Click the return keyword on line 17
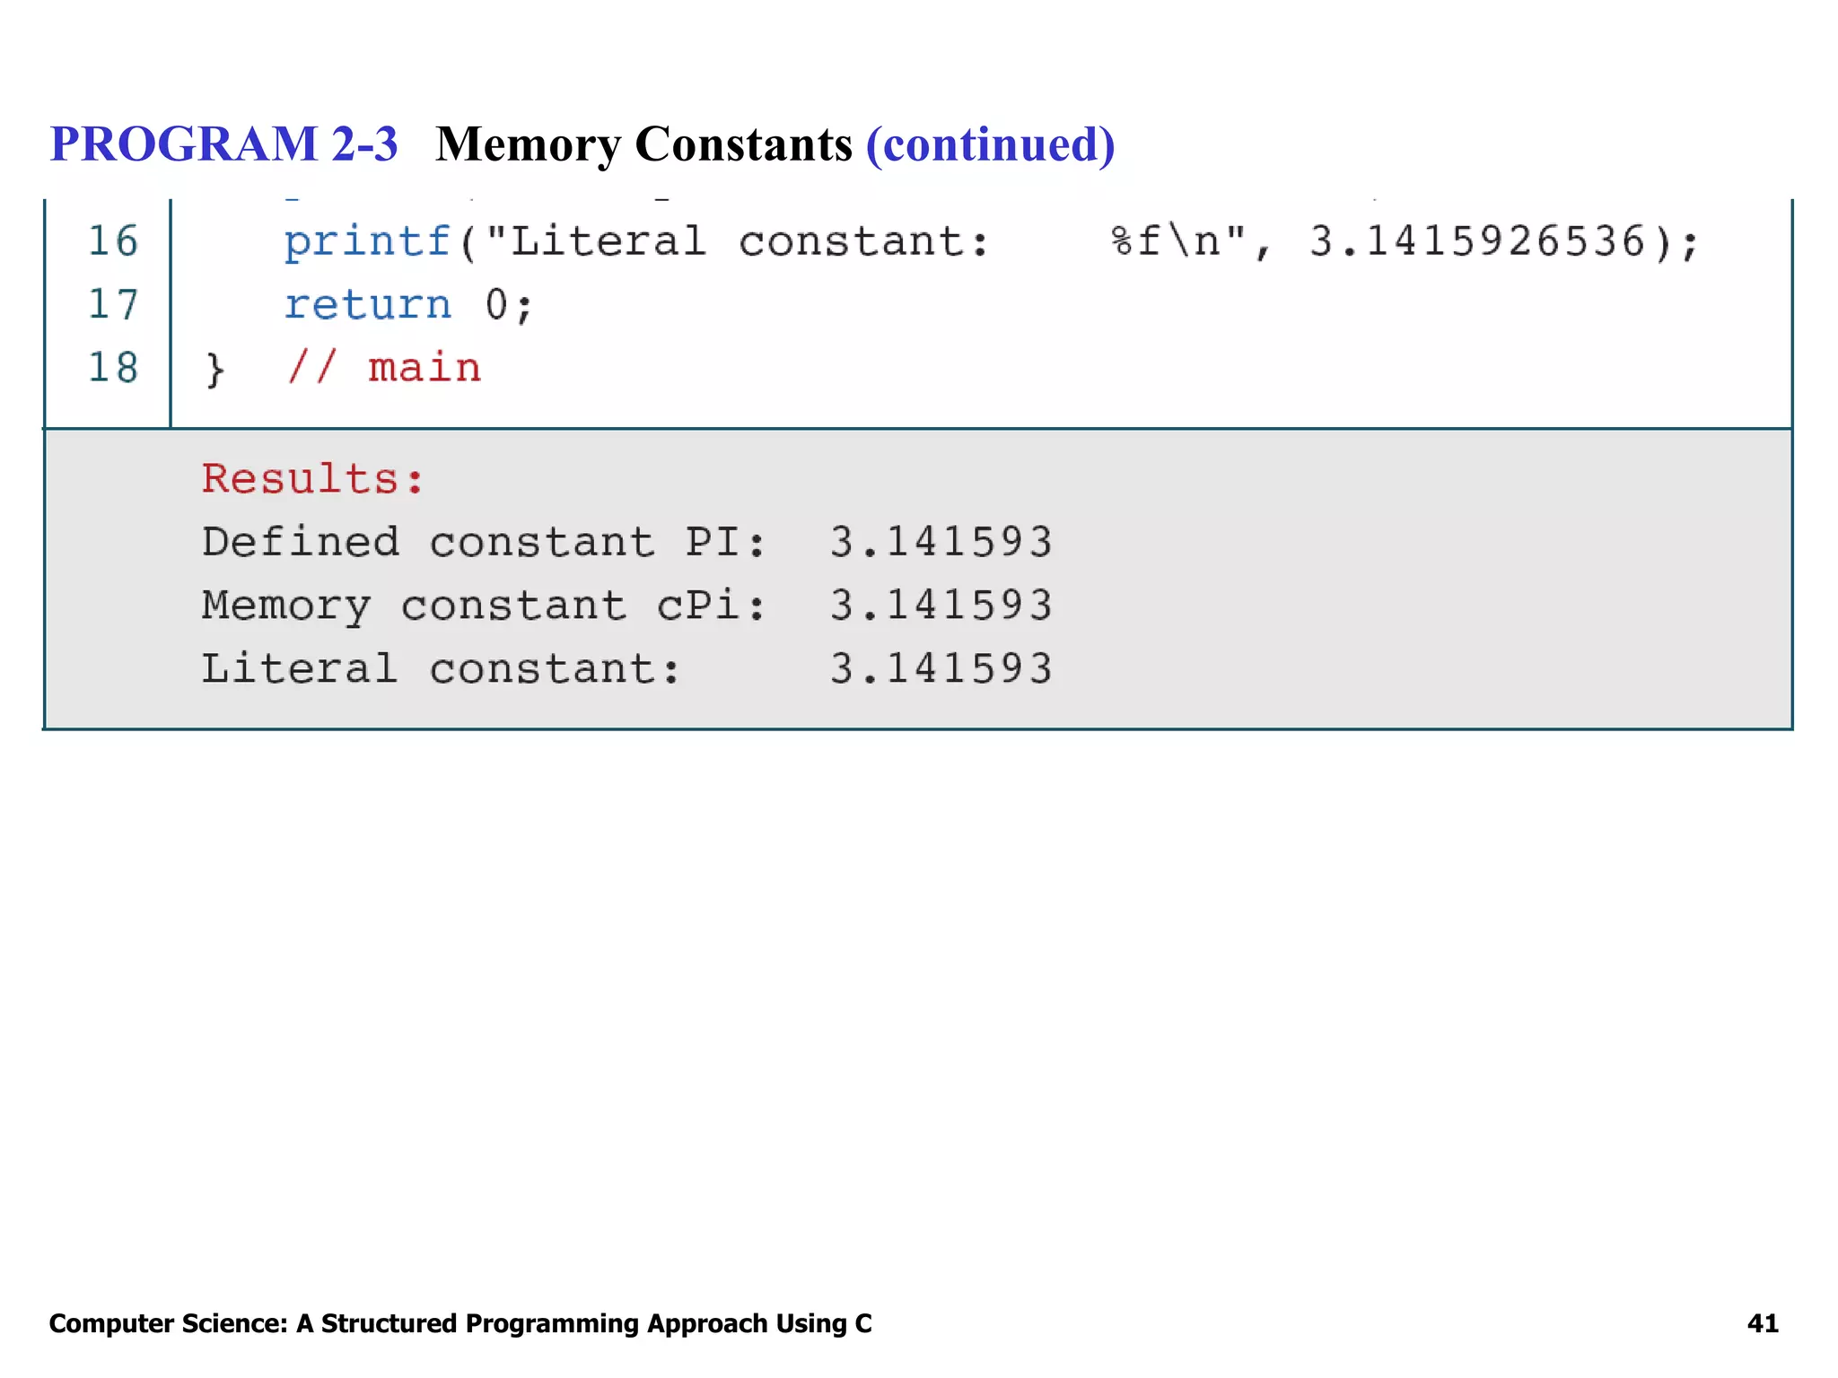This screenshot has width=1838, height=1378. tap(366, 305)
